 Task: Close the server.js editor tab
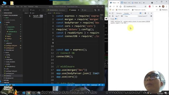tap(79, 10)
